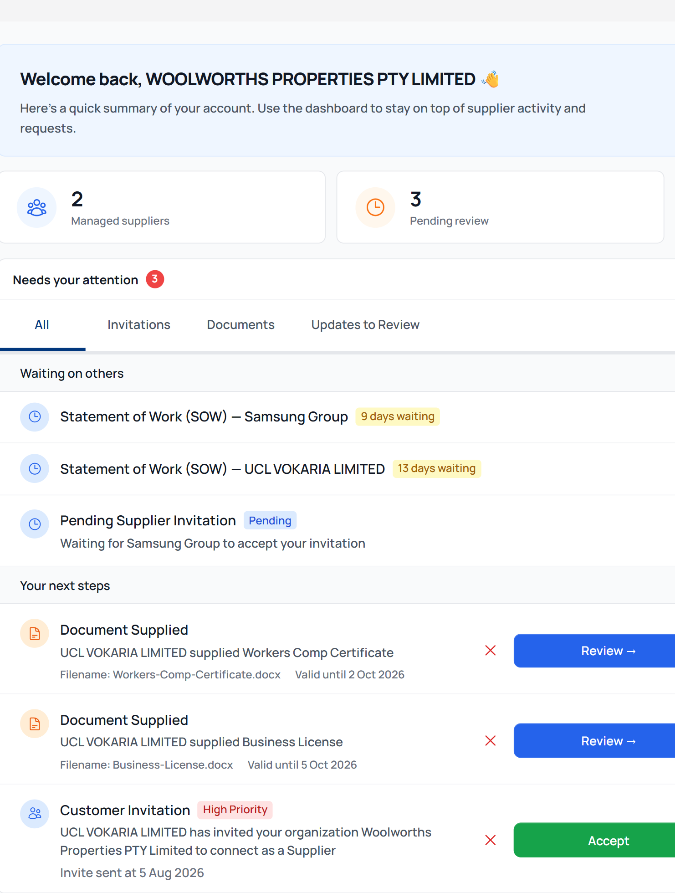Dismiss the Business License document item
675x893 pixels.
coord(491,741)
